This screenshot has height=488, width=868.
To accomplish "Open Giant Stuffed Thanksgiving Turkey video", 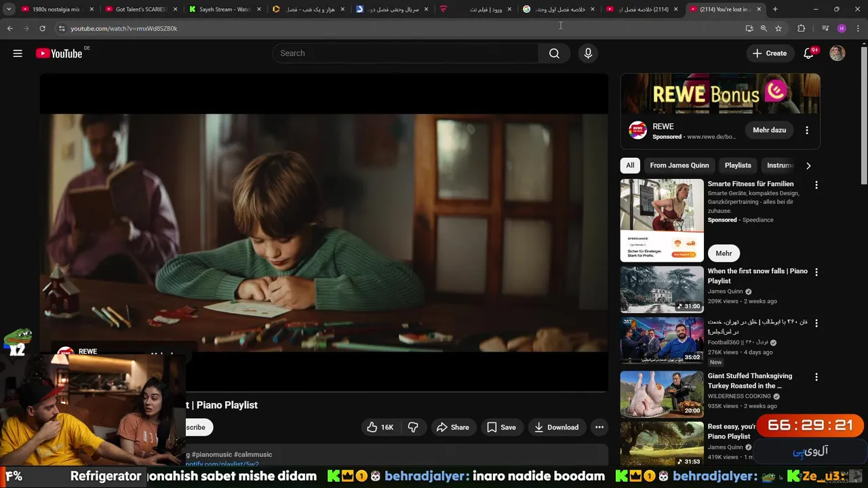I will coord(749,381).
